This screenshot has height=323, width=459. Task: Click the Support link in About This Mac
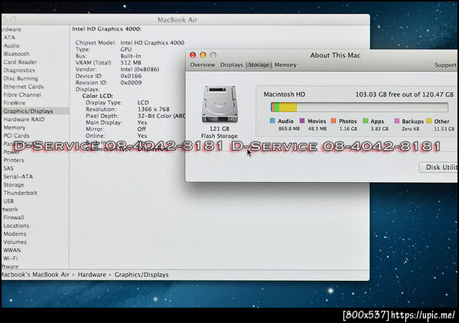(445, 65)
